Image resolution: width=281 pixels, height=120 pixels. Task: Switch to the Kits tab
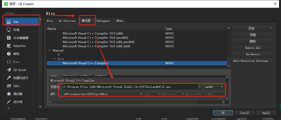pyautogui.click(x=50, y=21)
